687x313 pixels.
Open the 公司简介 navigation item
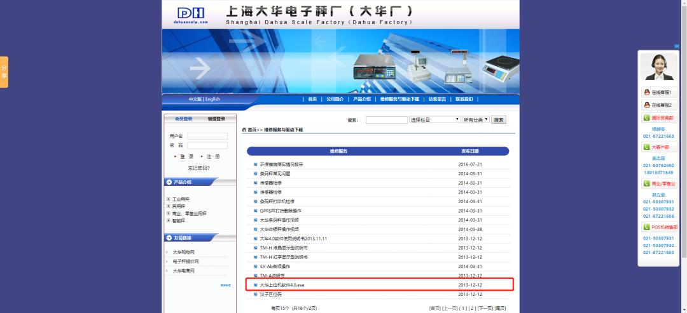pyautogui.click(x=335, y=99)
